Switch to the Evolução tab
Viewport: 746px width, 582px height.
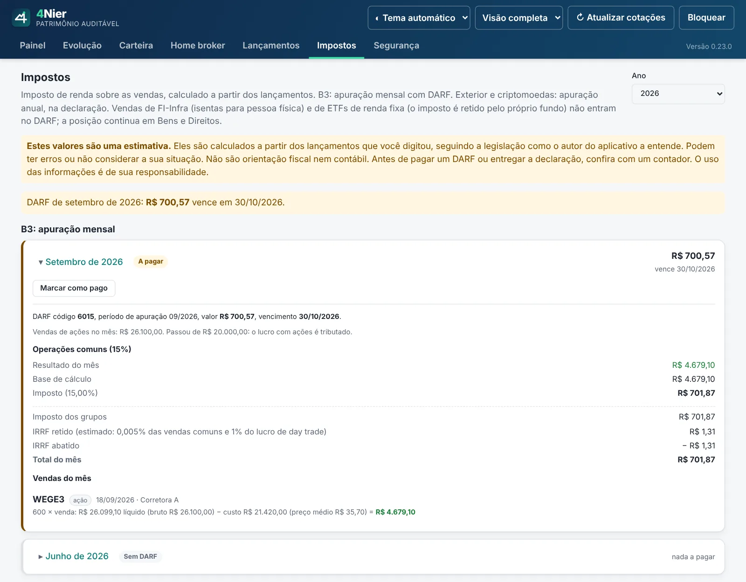click(82, 45)
